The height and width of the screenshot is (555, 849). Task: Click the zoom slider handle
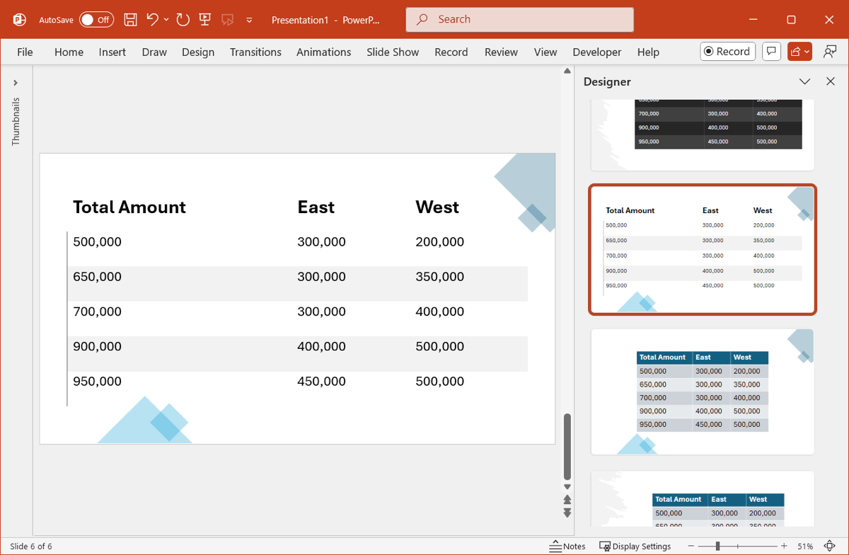(x=717, y=547)
